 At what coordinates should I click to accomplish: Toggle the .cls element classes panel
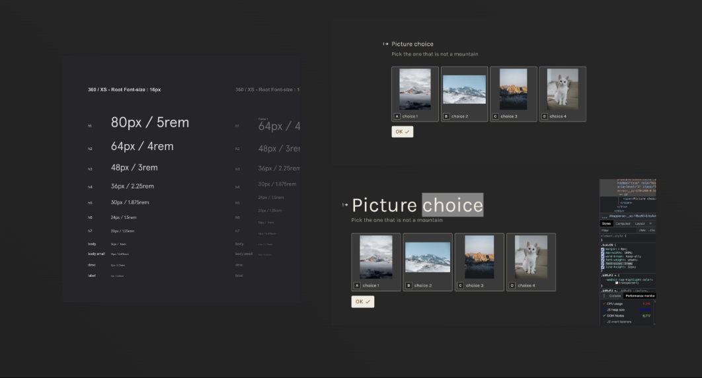pyautogui.click(x=651, y=230)
